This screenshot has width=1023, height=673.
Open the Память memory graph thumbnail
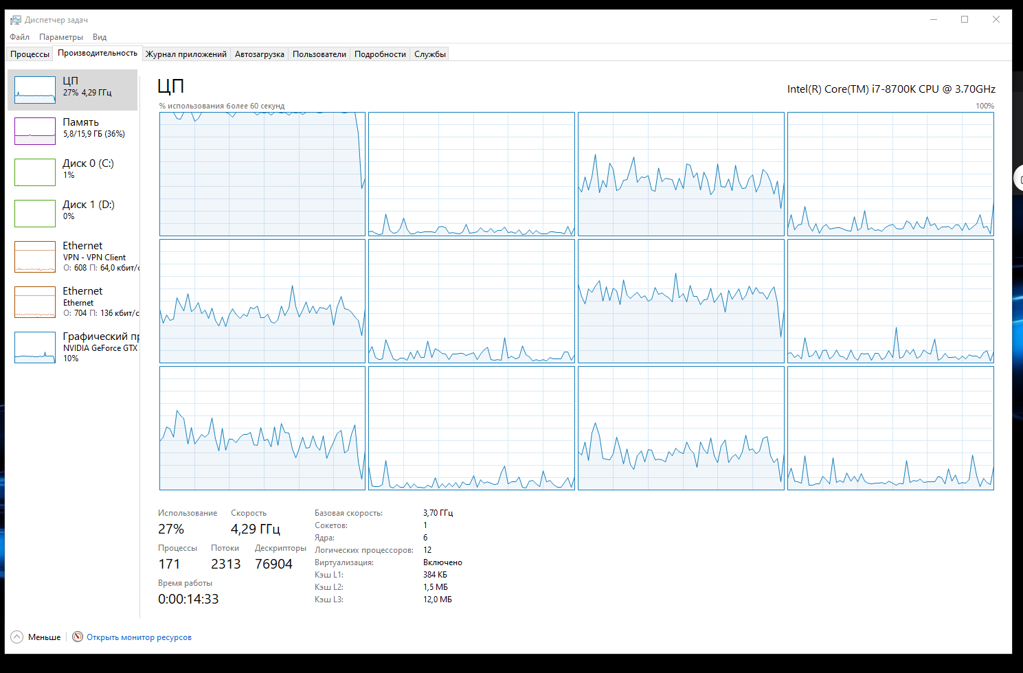(35, 131)
